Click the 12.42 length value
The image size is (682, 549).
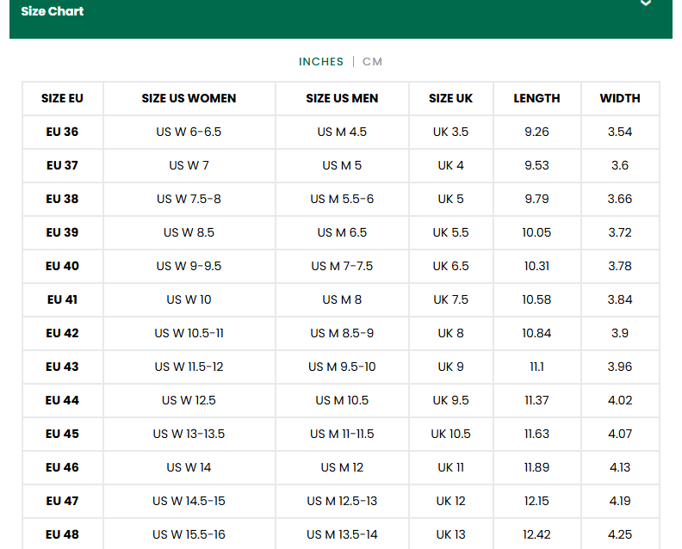[x=536, y=534]
